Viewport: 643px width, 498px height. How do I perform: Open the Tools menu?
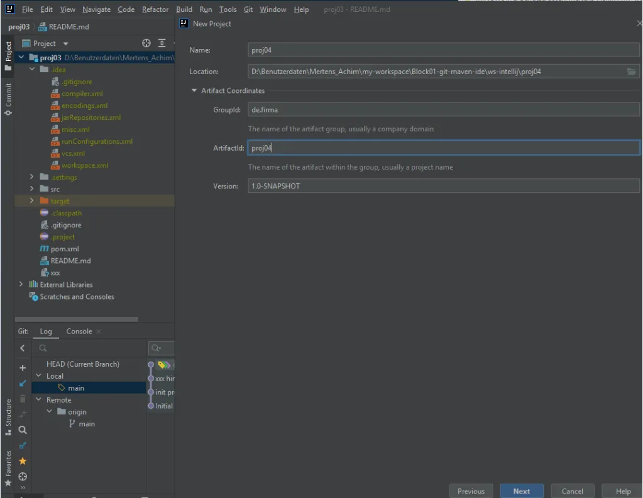point(228,9)
